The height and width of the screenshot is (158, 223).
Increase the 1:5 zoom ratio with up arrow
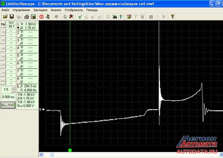click(13, 88)
